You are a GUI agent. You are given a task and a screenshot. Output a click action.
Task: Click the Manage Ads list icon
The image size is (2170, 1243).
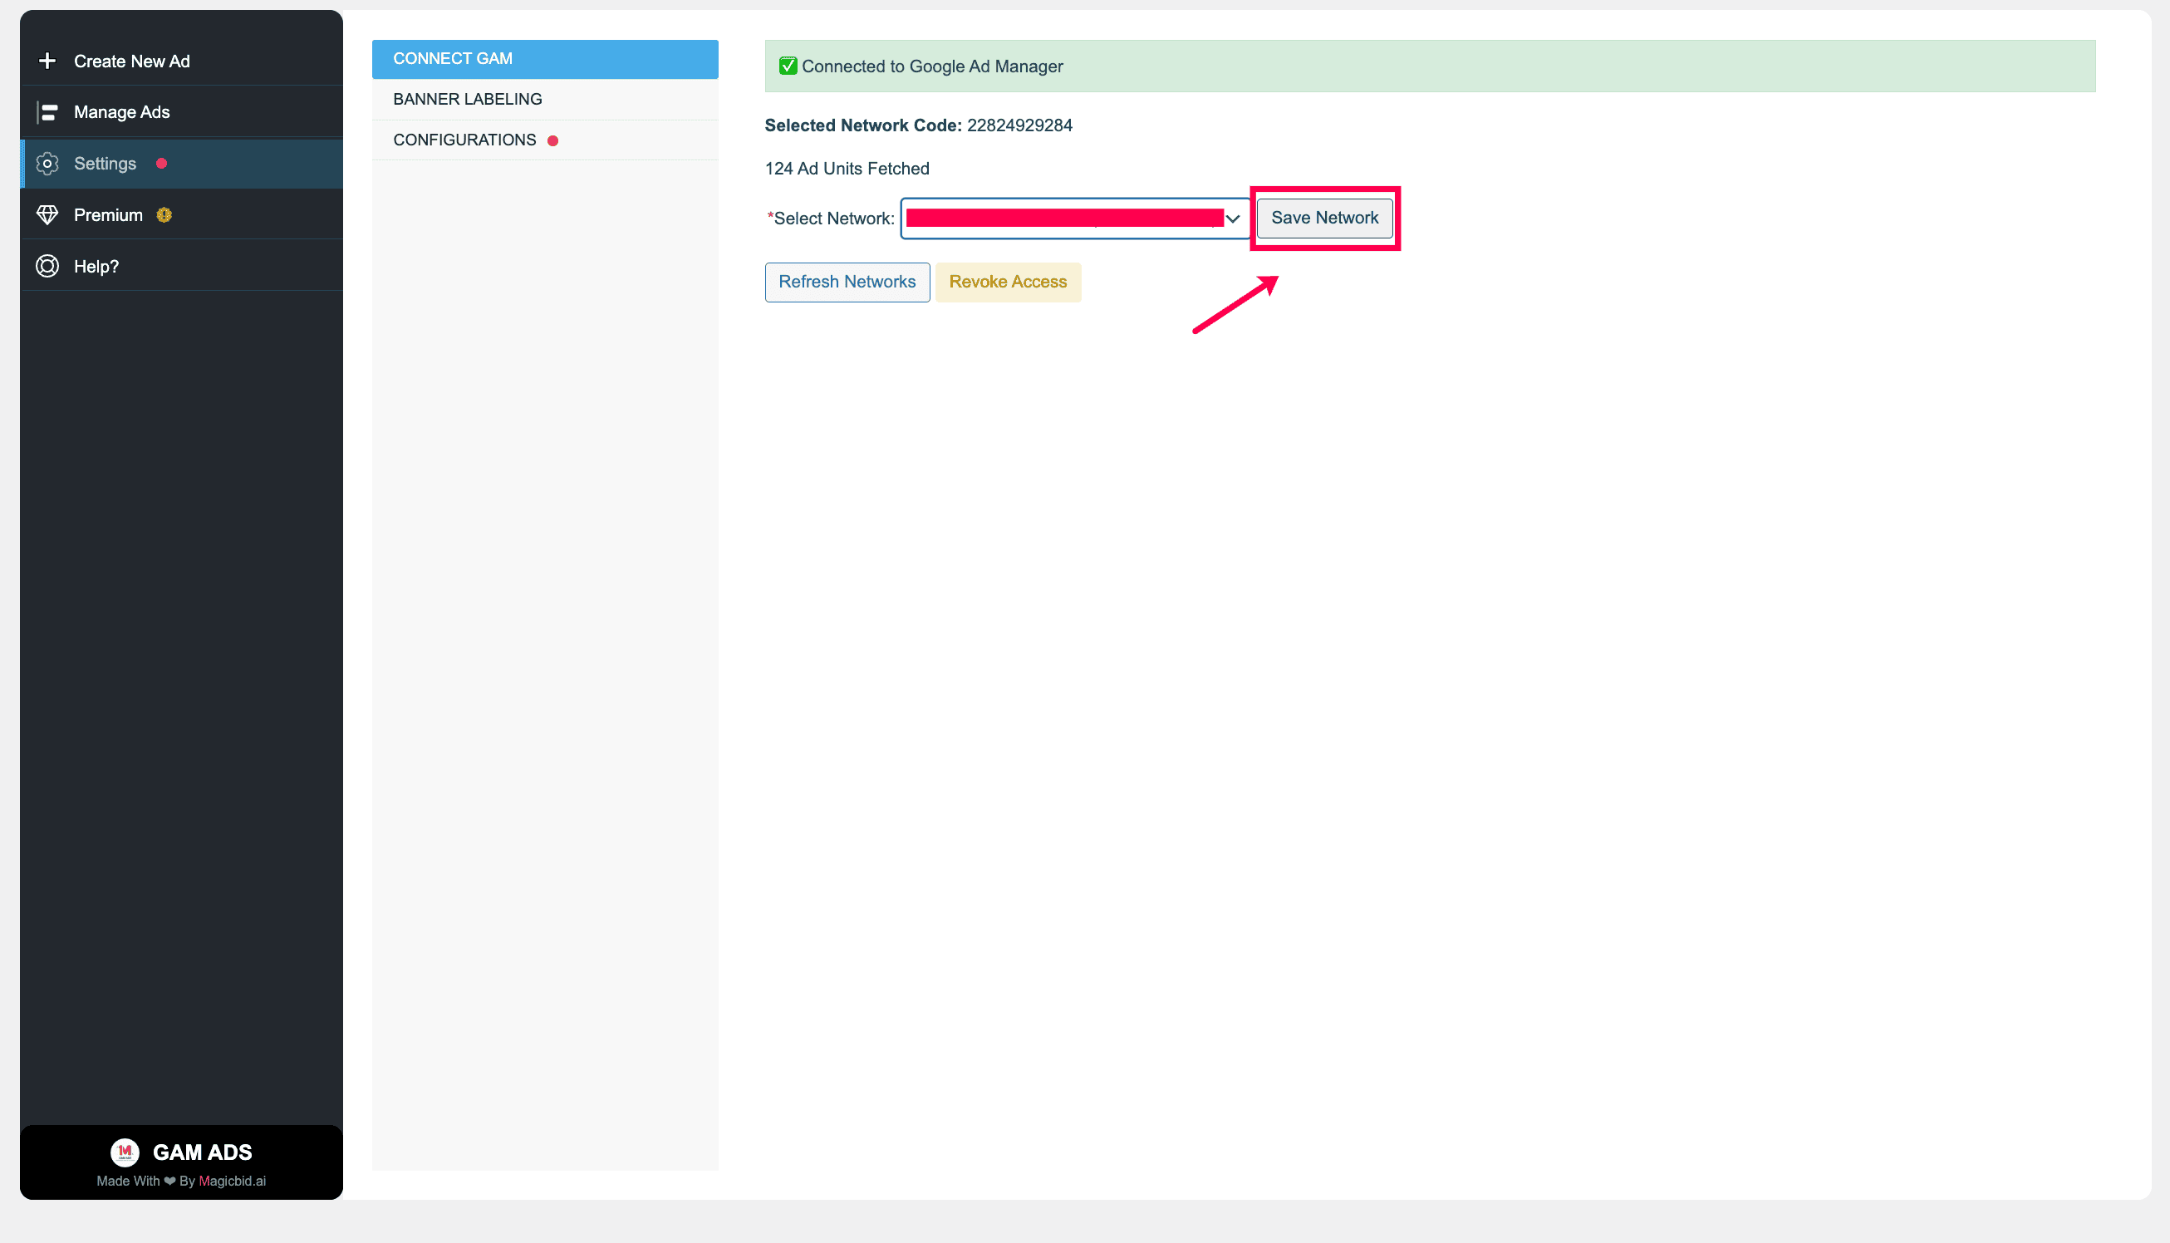coord(48,112)
